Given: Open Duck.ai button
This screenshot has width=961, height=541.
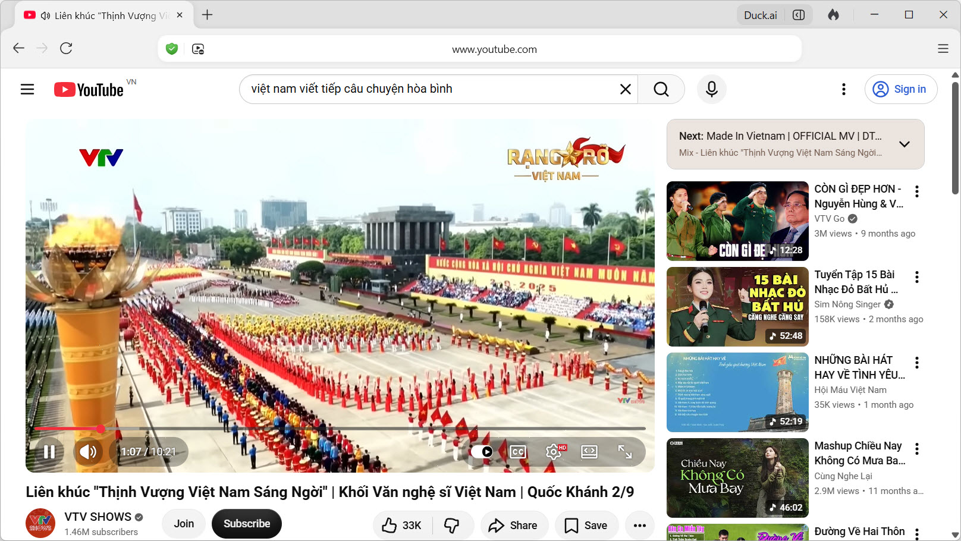Looking at the screenshot, I should click(x=761, y=15).
